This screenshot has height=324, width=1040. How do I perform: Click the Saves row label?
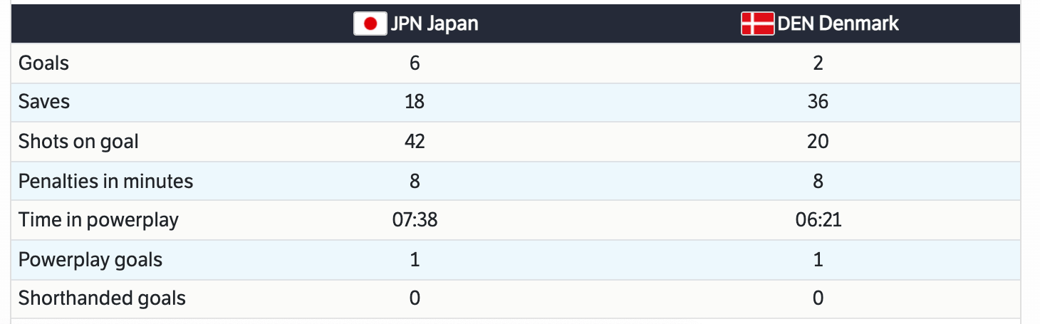44,102
